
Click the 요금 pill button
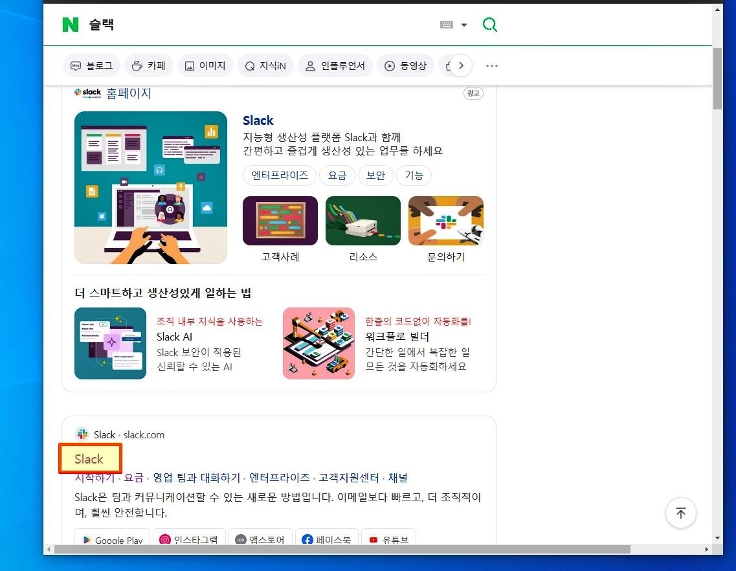pyautogui.click(x=337, y=175)
